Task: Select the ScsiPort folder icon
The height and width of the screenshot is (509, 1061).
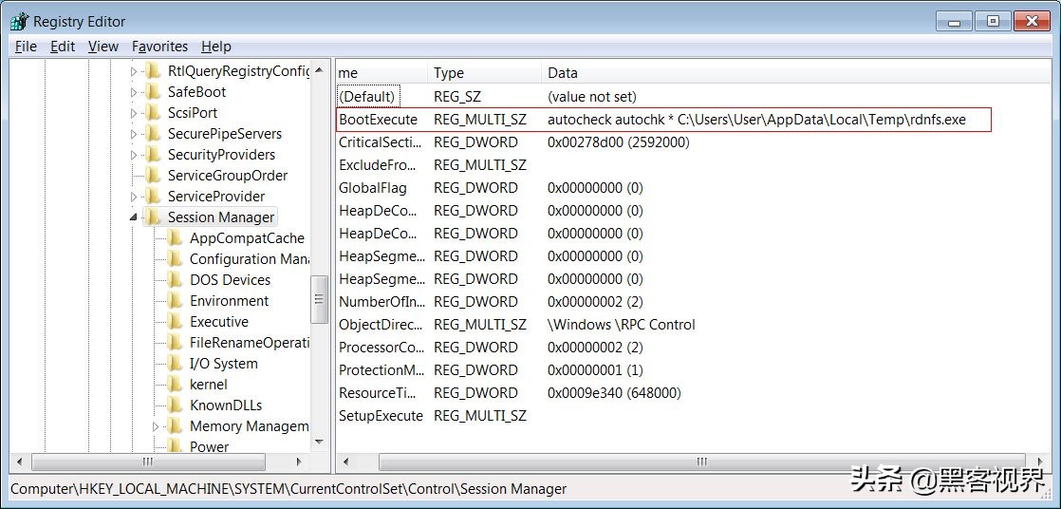Action: (x=153, y=113)
